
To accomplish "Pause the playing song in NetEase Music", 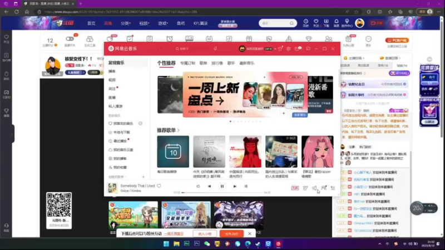I will click(222, 186).
